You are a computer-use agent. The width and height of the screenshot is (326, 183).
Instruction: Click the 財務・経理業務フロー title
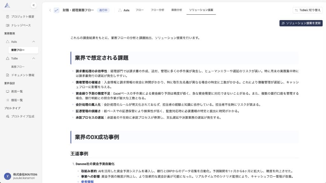78,10
